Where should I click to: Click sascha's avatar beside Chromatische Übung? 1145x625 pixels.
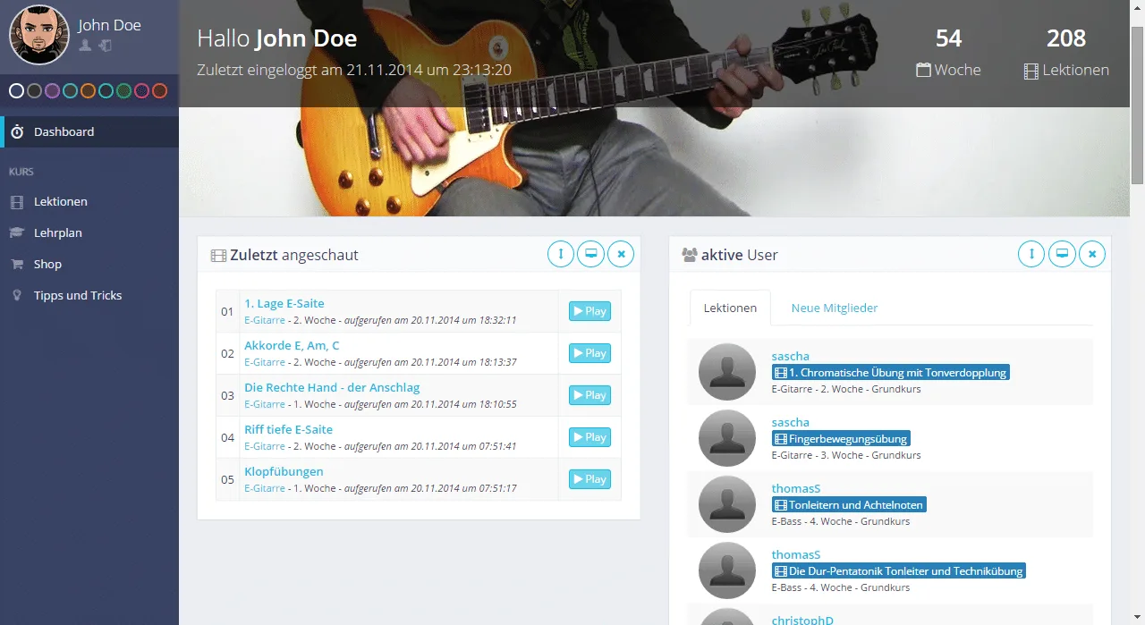727,372
